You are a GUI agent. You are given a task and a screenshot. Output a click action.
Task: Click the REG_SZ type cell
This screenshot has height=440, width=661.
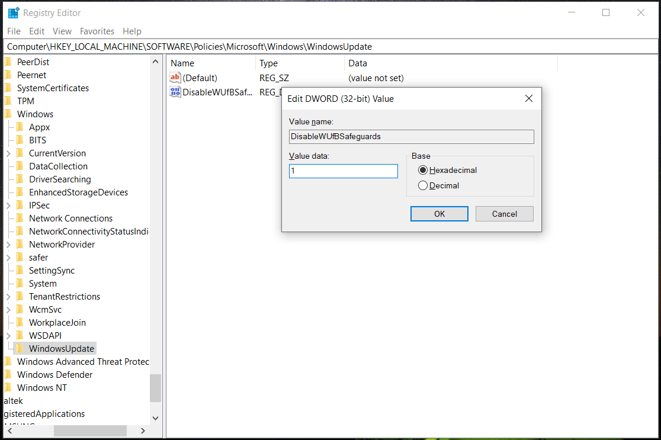(274, 78)
